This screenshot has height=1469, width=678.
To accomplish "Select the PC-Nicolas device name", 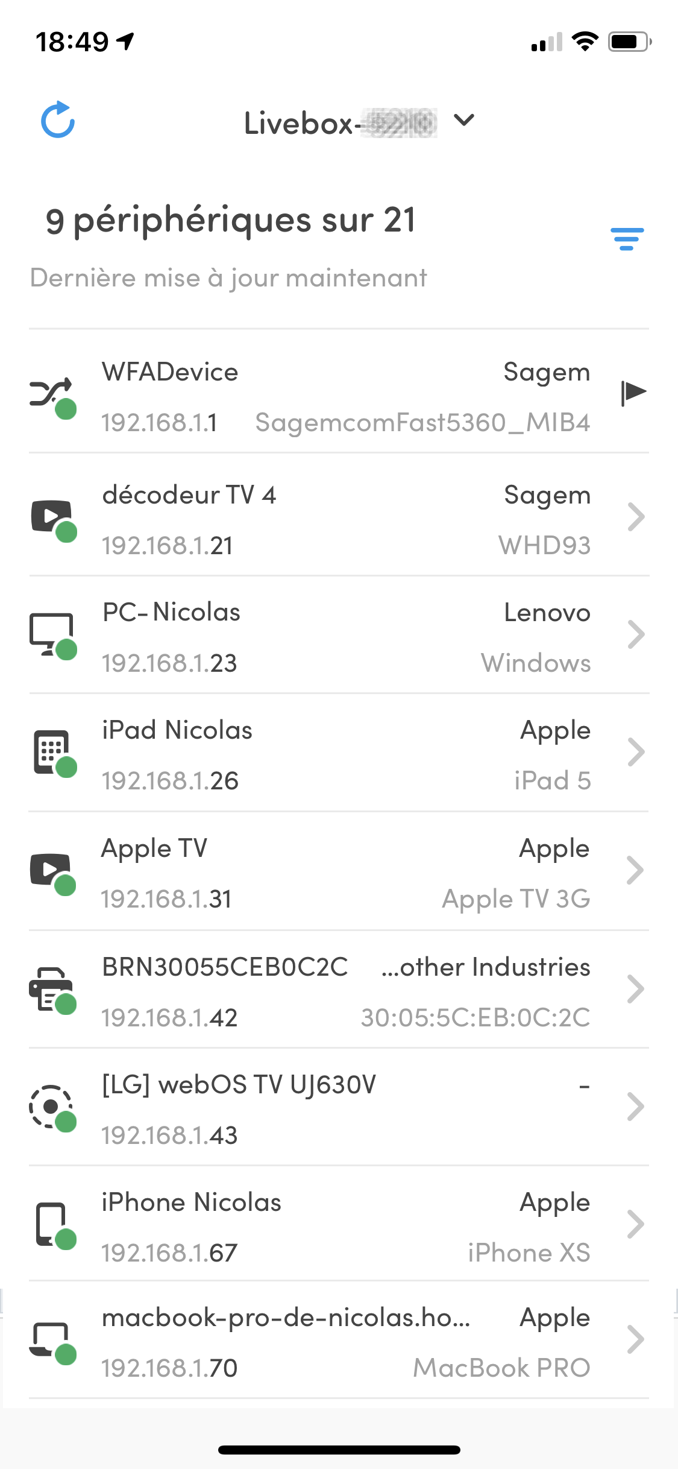I will [172, 613].
